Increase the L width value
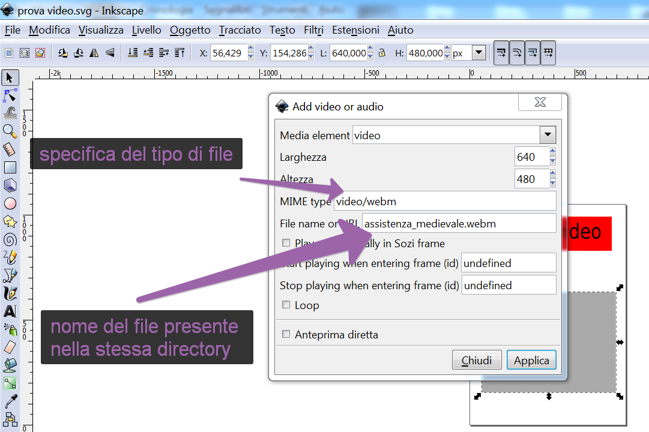The width and height of the screenshot is (649, 432). coord(370,49)
